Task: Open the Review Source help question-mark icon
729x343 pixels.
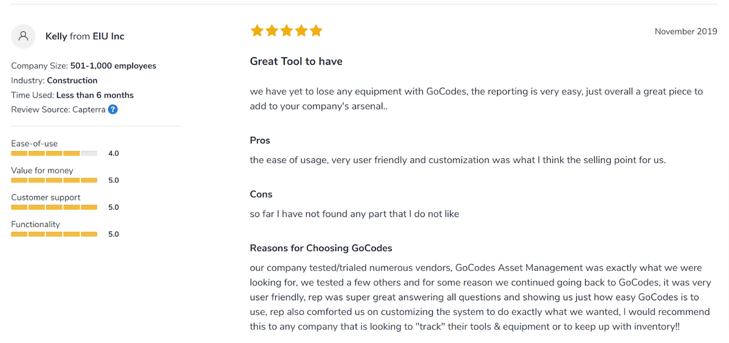Action: click(112, 110)
